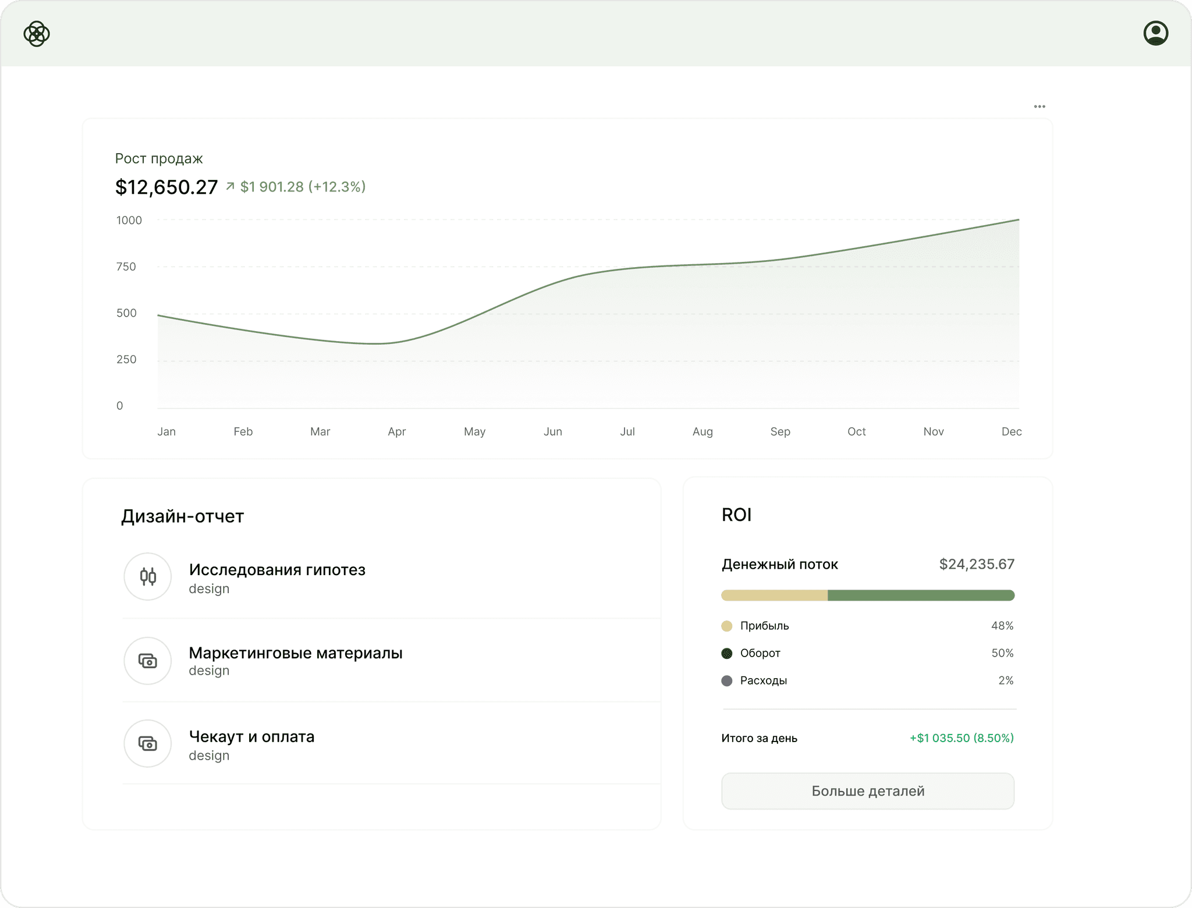
Task: Select the dark green Оборот legend dot
Action: (726, 654)
